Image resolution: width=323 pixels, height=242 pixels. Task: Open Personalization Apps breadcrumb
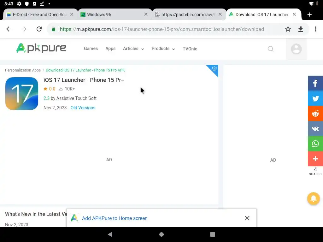point(23,70)
